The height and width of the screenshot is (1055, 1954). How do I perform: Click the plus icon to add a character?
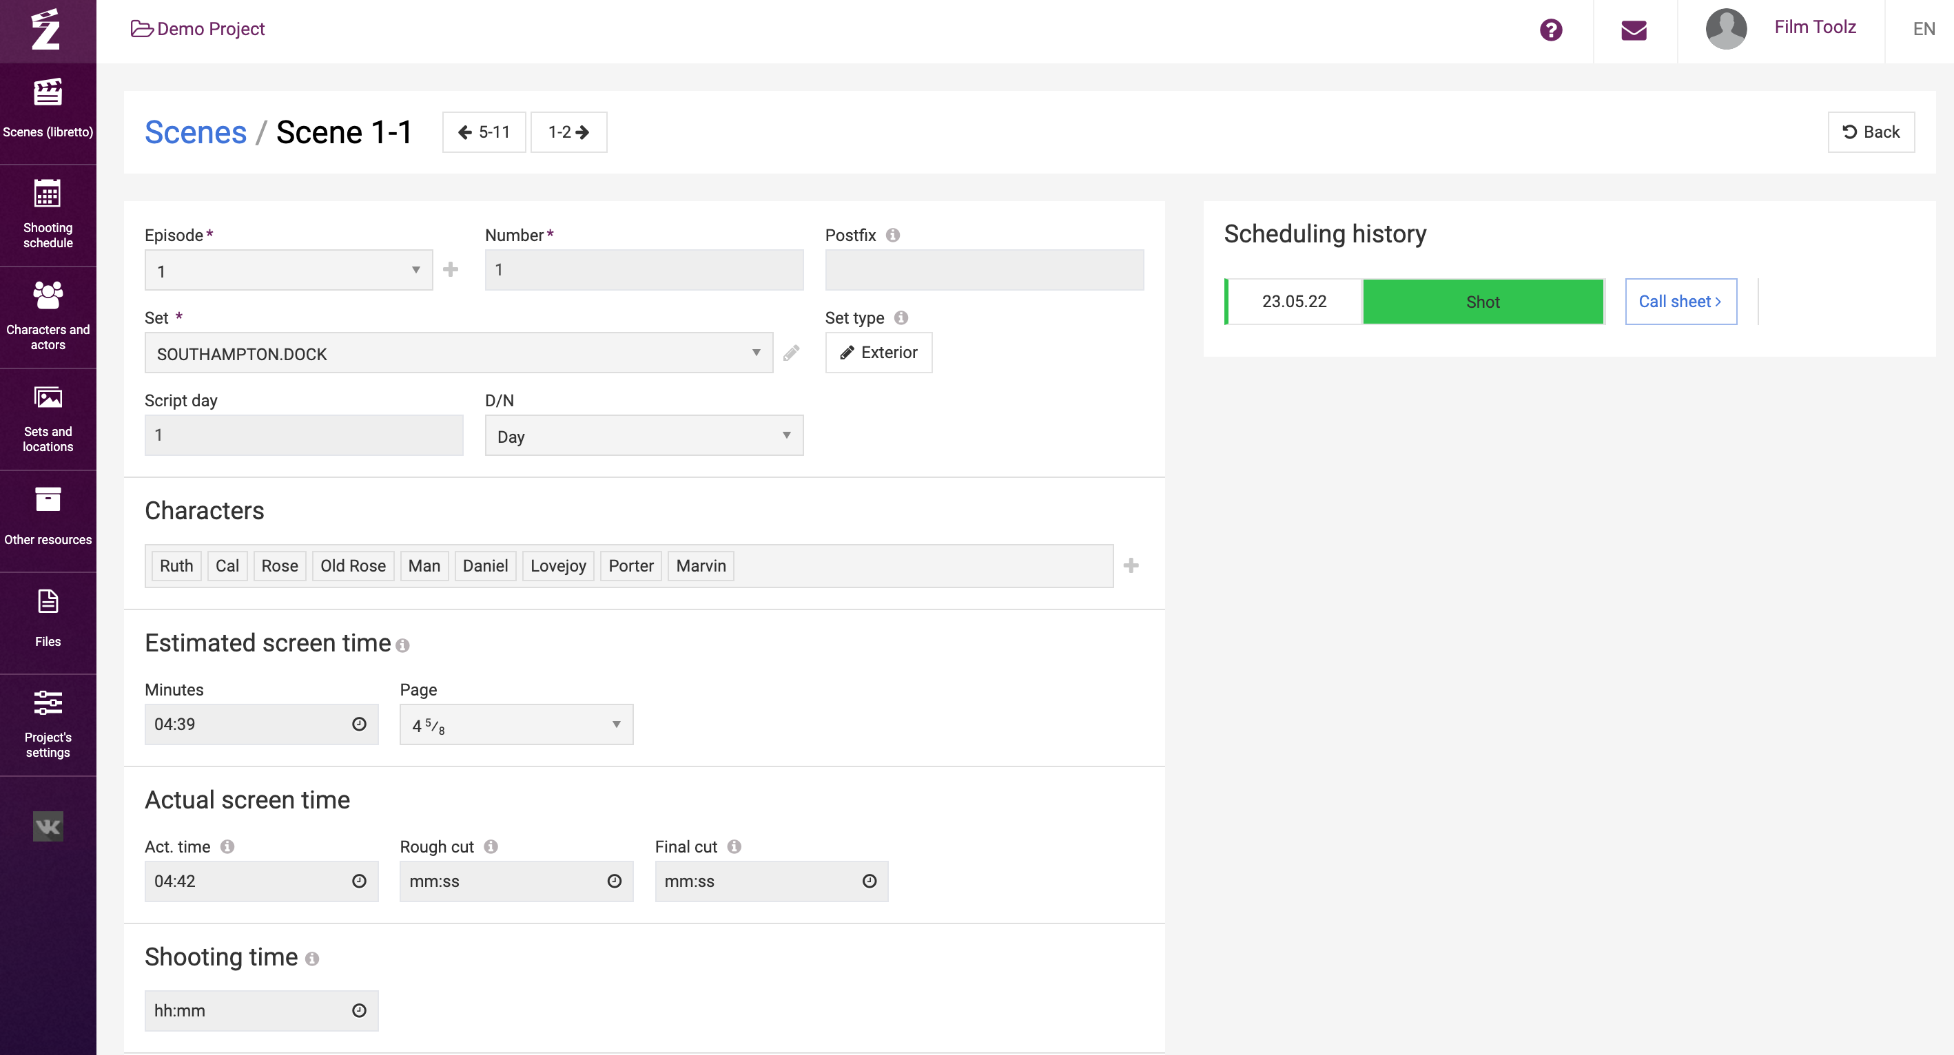(1130, 565)
